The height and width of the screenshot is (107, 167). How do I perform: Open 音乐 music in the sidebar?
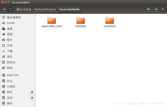point(17,57)
